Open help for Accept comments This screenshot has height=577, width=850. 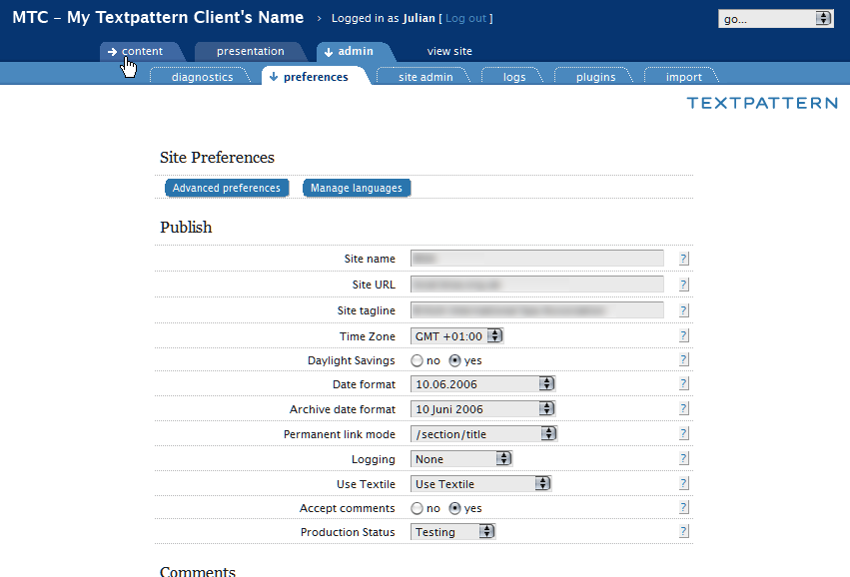683,508
